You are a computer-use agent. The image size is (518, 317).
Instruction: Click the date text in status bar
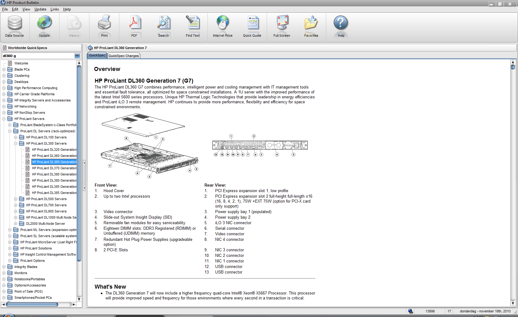click(485, 311)
